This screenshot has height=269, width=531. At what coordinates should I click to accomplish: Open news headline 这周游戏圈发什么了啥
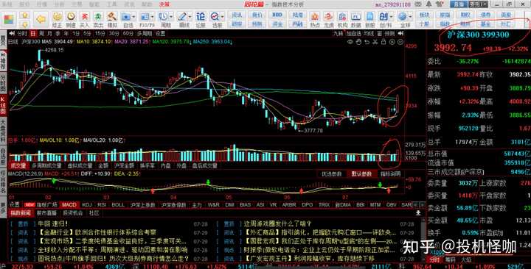click(277, 223)
